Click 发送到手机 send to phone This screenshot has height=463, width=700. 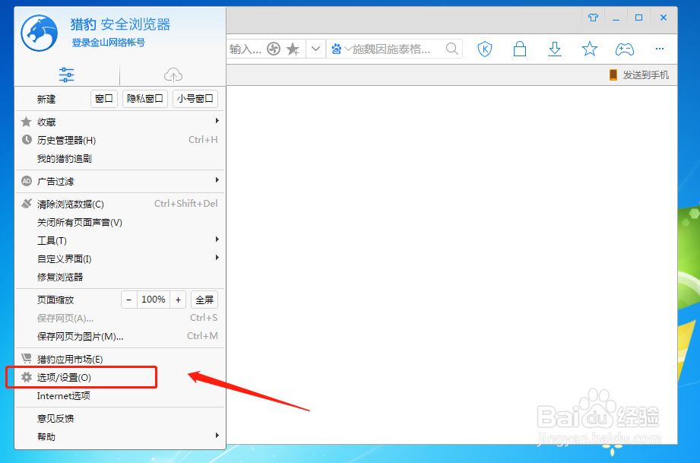tap(639, 75)
